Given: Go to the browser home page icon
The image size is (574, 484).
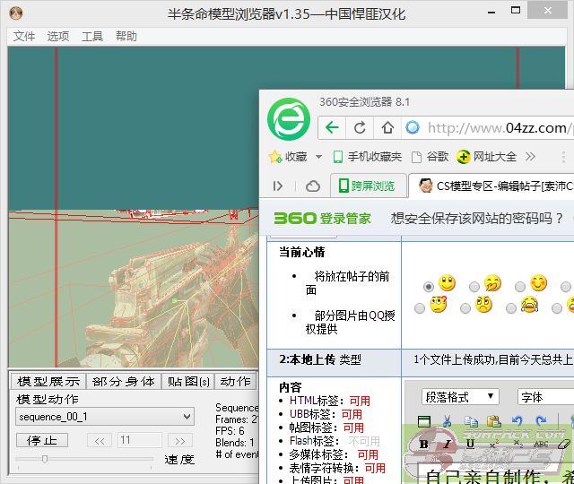Looking at the screenshot, I should coord(387,127).
